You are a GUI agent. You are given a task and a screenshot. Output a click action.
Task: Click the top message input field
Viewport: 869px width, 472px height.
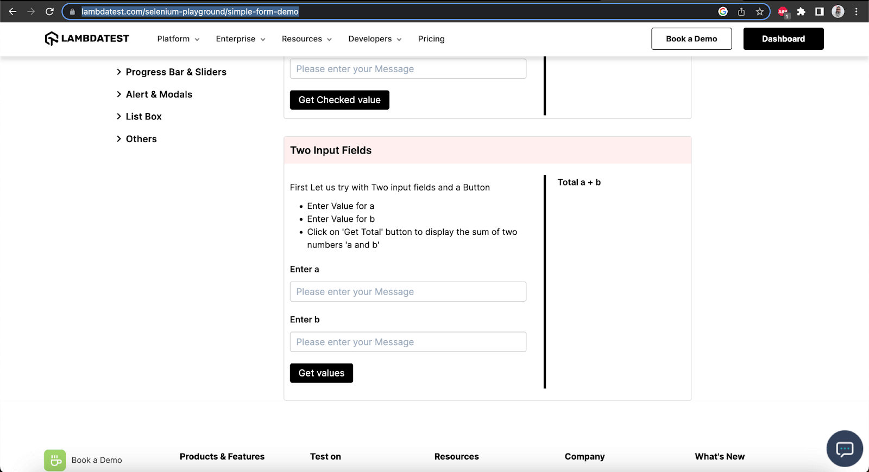[x=408, y=69]
